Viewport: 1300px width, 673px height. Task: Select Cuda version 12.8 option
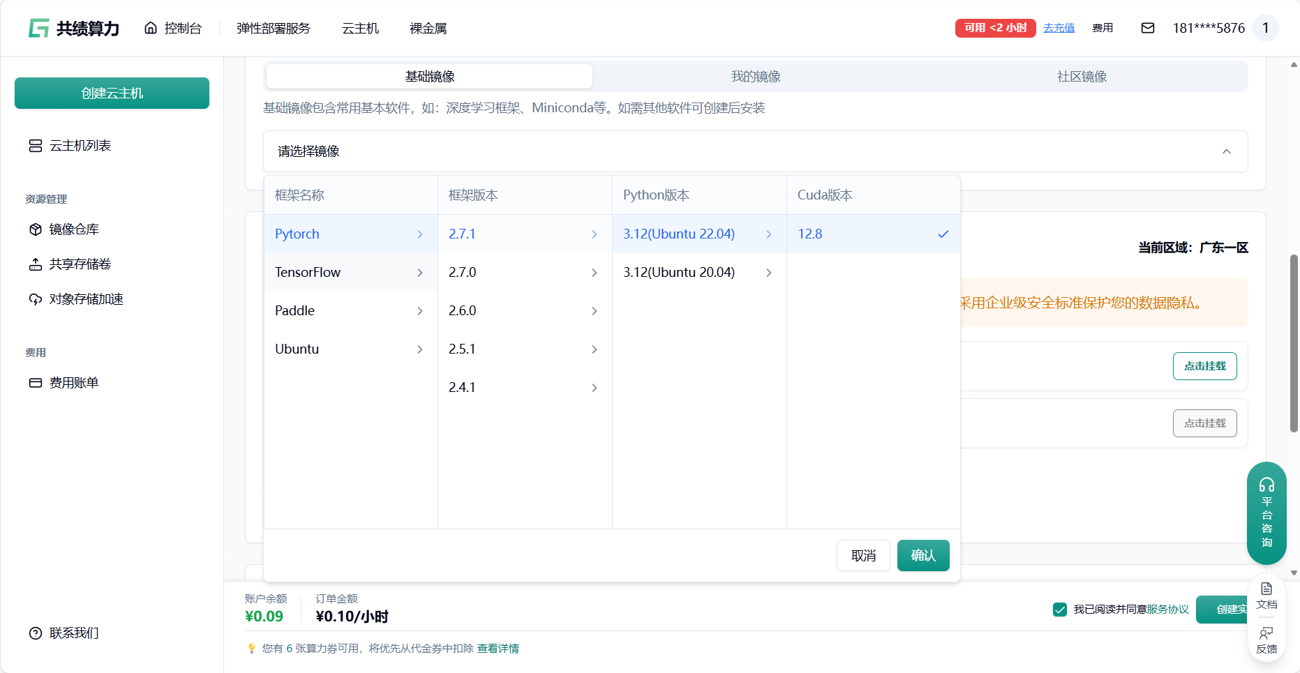(x=872, y=234)
